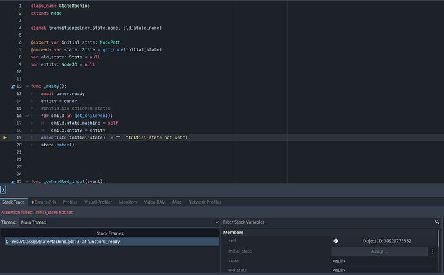The width and height of the screenshot is (444, 275).
Task: Click Object ID: 39929775552 value
Action: click(387, 241)
